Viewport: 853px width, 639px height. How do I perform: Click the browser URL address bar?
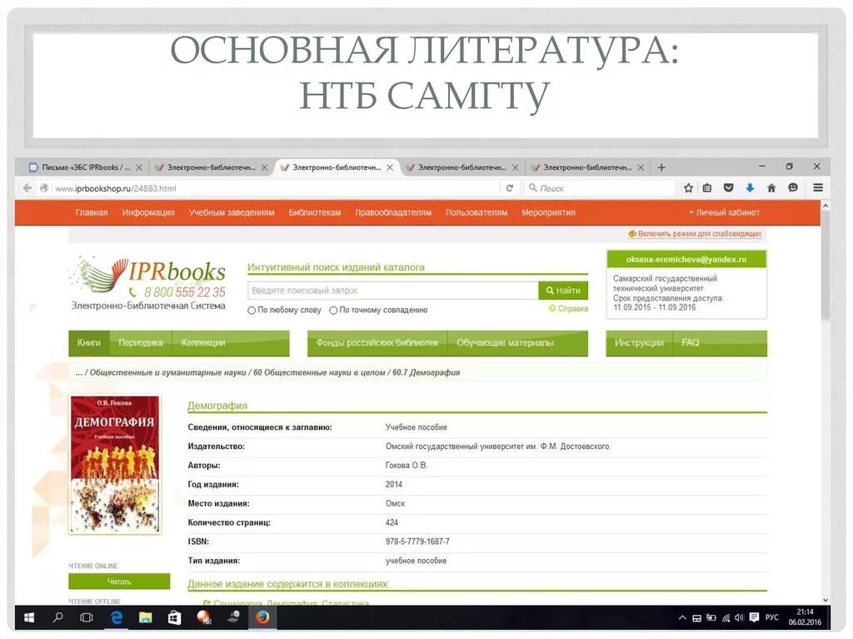coord(275,188)
